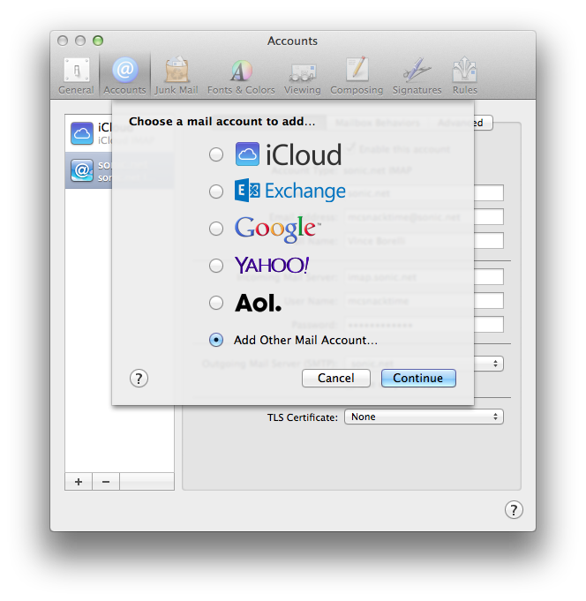This screenshot has width=586, height=601.
Task: Select the Accounts preferences icon
Action: coord(125,76)
